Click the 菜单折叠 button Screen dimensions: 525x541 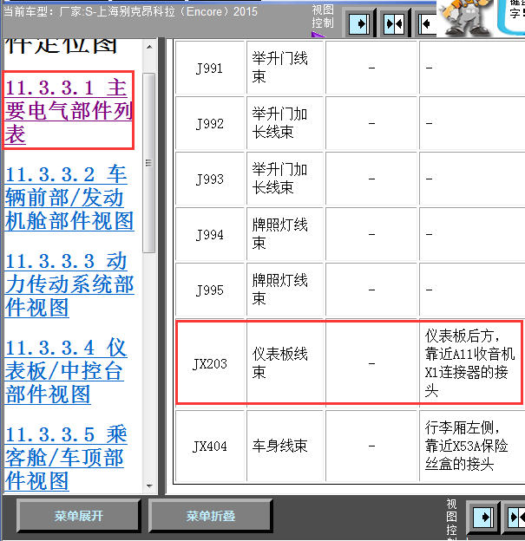tap(210, 516)
